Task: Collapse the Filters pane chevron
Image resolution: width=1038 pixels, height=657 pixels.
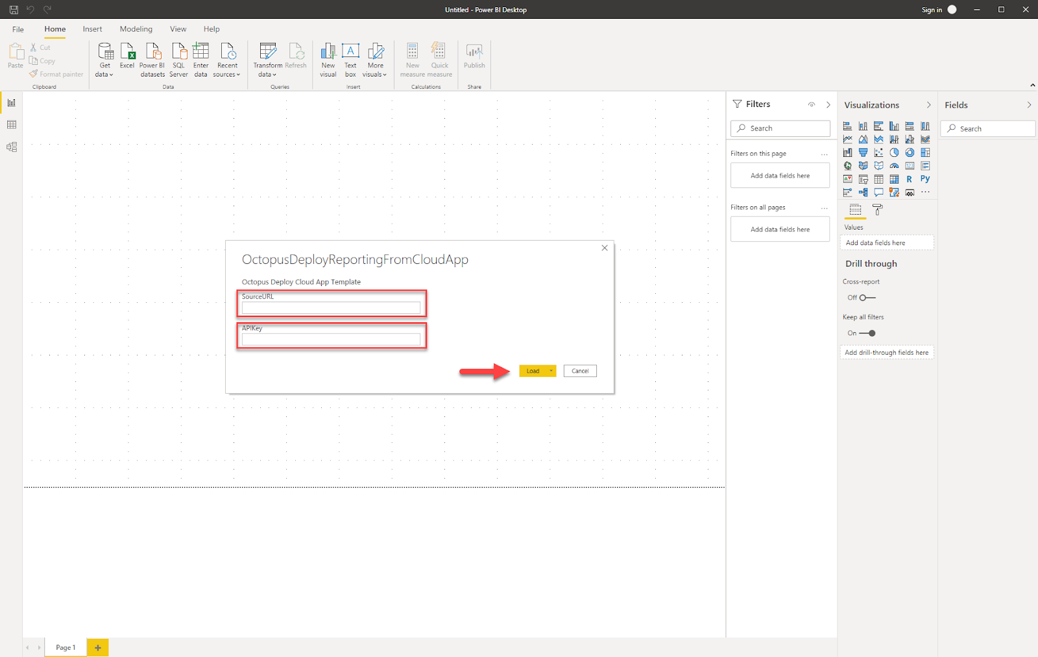Action: (828, 104)
